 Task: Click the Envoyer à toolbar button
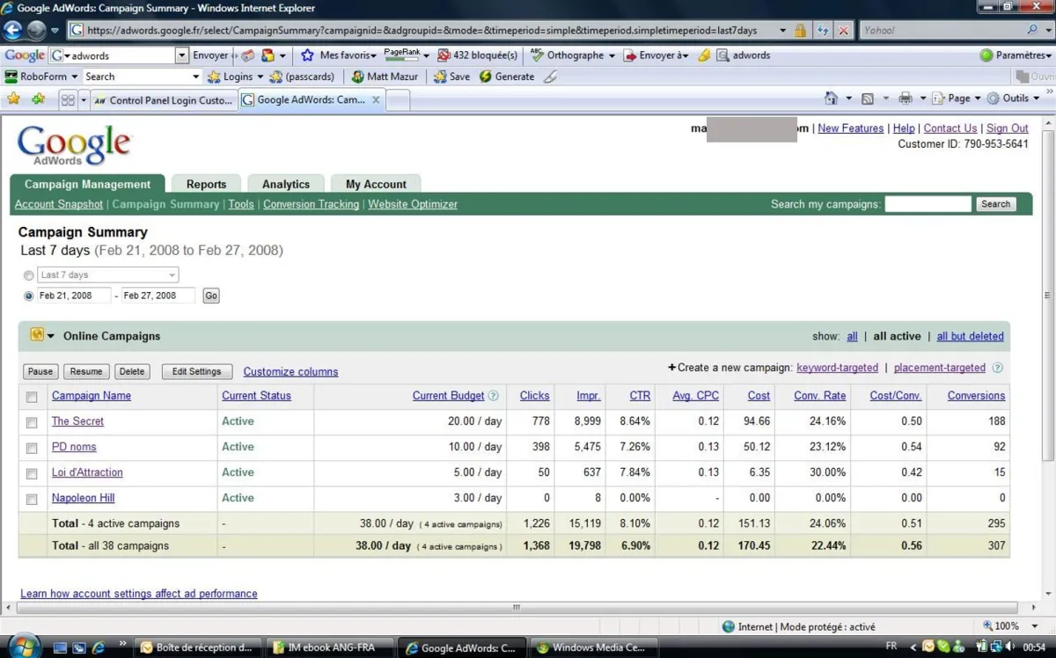point(656,55)
